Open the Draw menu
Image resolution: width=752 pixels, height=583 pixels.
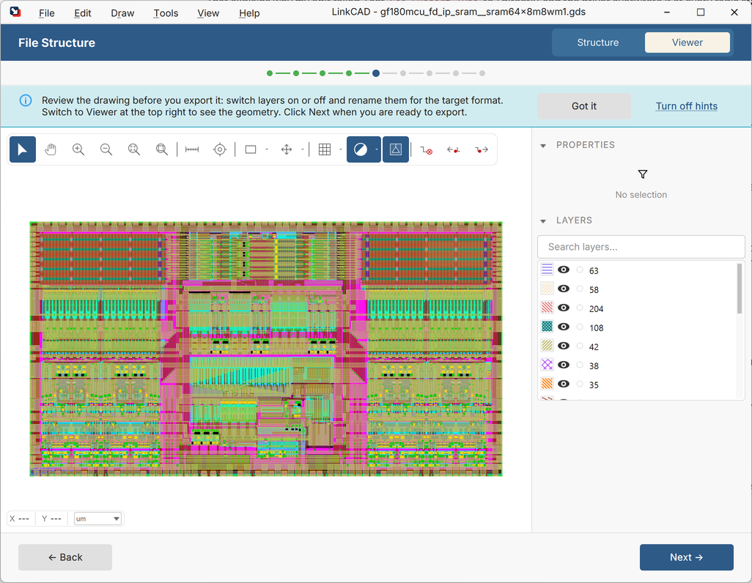coord(122,13)
